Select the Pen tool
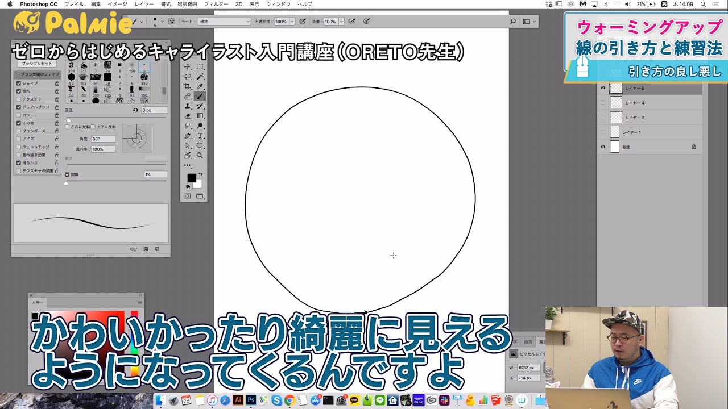Viewport: 728px width, 409px height. click(188, 136)
